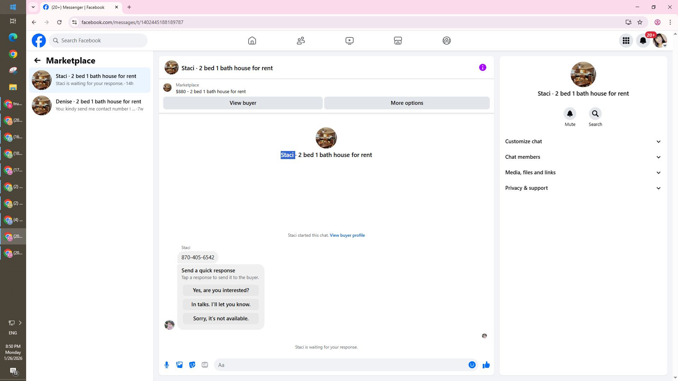678x381 pixels.
Task: Open Microsoft Edge from the taskbar
Action: tap(13, 37)
